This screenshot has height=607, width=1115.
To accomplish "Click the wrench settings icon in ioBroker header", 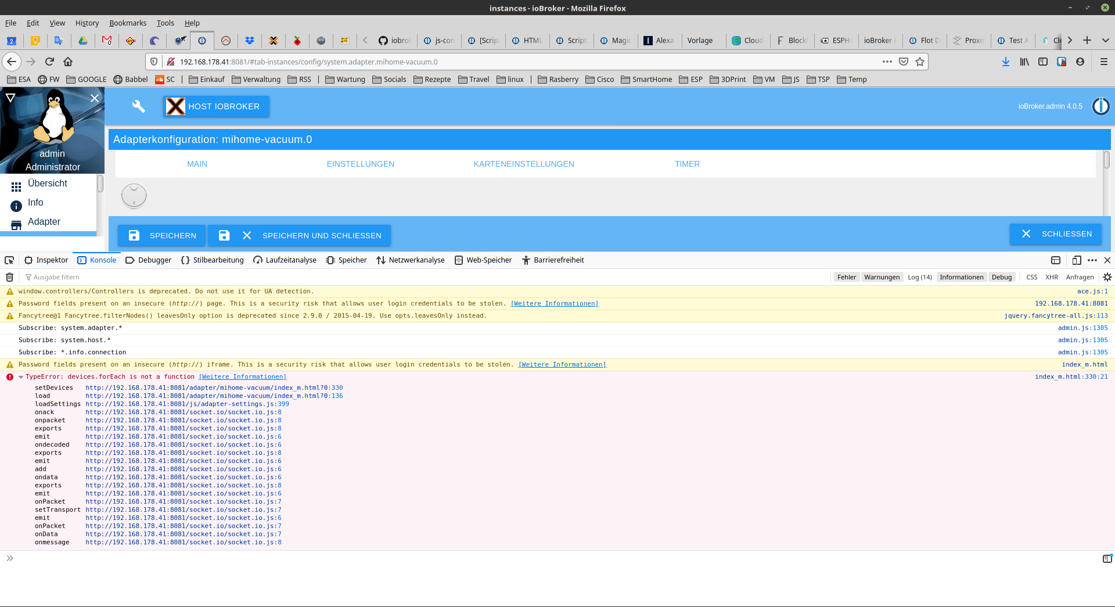I will tap(138, 106).
